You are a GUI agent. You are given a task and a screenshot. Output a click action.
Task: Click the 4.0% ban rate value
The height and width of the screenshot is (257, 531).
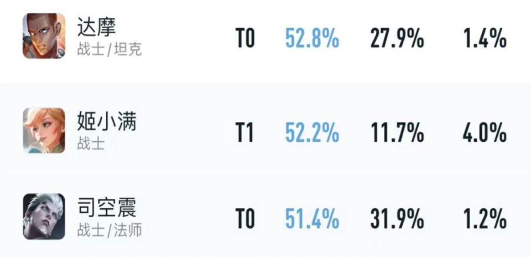[485, 133]
